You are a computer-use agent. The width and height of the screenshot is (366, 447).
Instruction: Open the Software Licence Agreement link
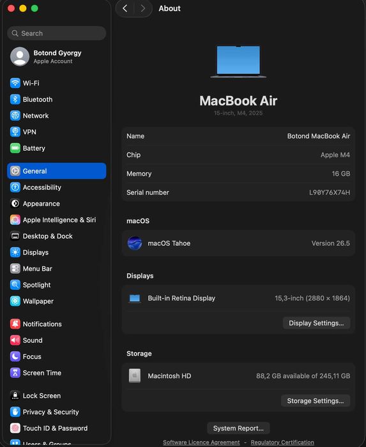[201, 442]
